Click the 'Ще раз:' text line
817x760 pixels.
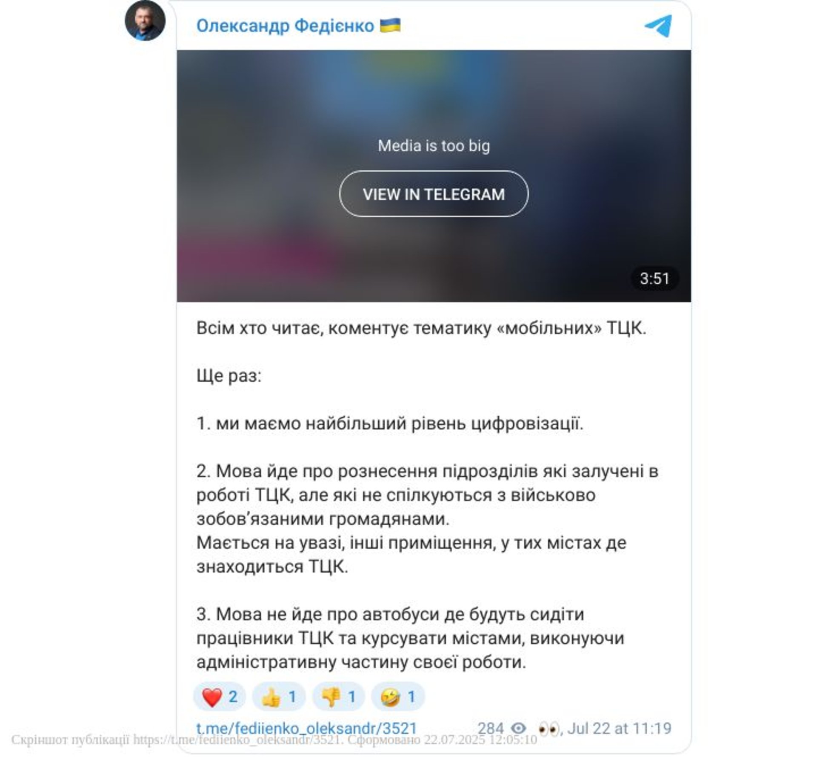click(229, 376)
